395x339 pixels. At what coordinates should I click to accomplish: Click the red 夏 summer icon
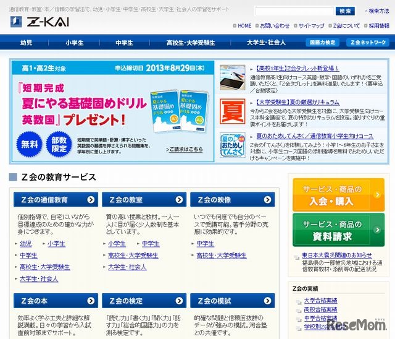pos(232,111)
